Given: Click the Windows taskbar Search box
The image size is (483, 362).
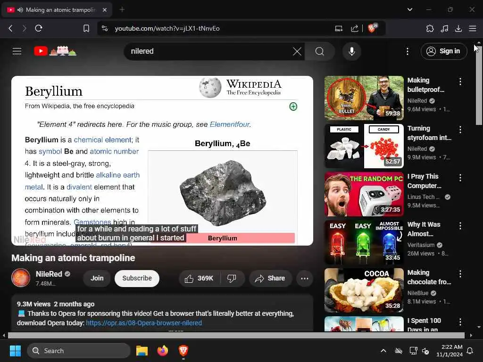Looking at the screenshot, I should [x=79, y=351].
